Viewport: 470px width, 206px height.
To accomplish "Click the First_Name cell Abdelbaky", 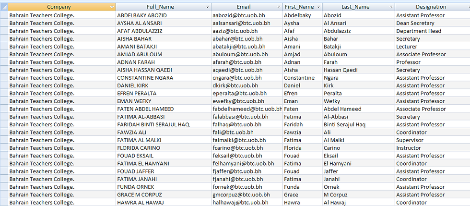I will [x=303, y=15].
